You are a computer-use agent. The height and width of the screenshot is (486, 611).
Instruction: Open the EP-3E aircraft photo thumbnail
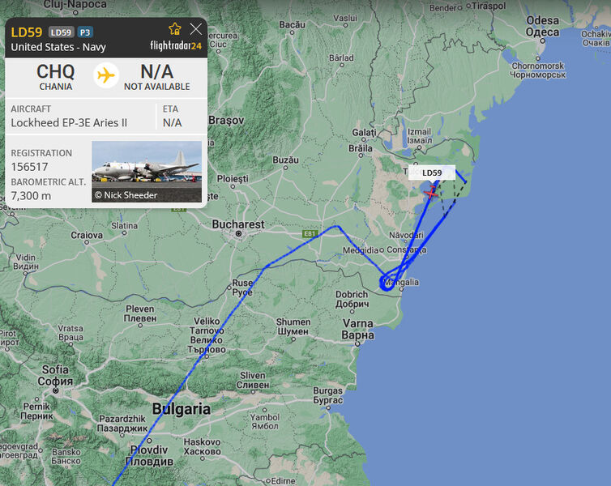click(147, 172)
